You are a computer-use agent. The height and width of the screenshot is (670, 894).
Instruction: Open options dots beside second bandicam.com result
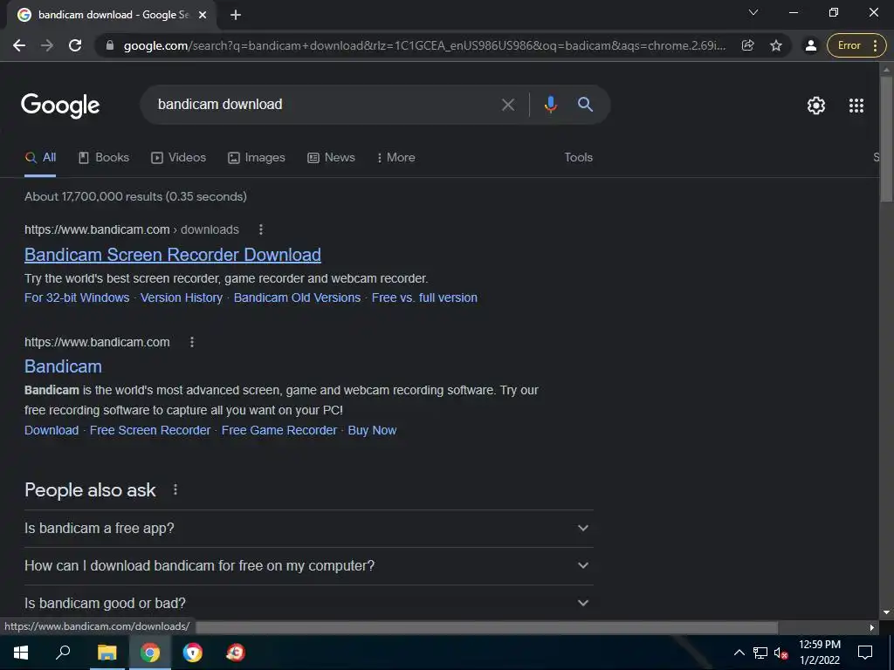coord(191,342)
